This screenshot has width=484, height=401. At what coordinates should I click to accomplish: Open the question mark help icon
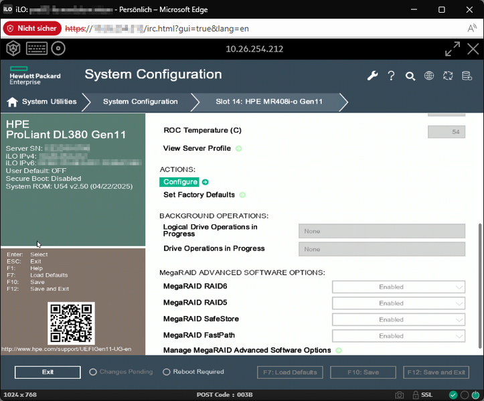(391, 76)
